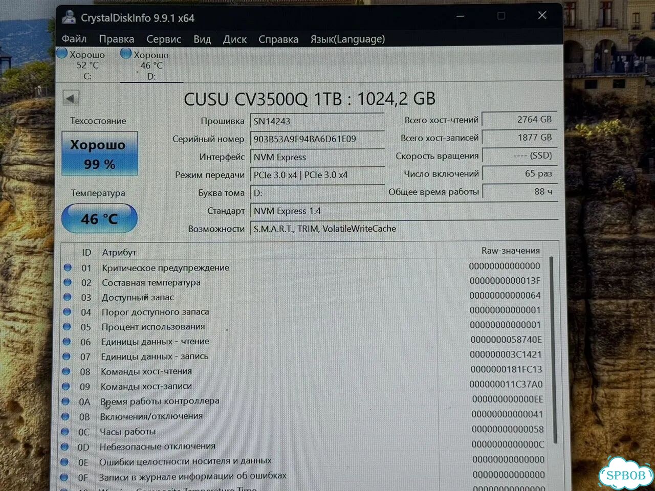
Task: Open the Язык(Language) menu
Action: [x=347, y=39]
